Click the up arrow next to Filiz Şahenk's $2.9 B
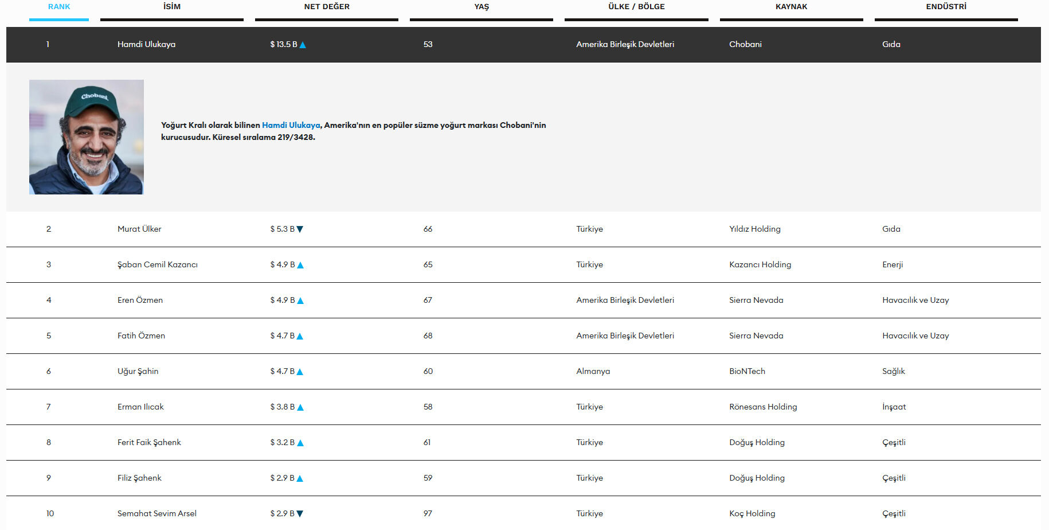The height and width of the screenshot is (530, 1049). tap(300, 478)
